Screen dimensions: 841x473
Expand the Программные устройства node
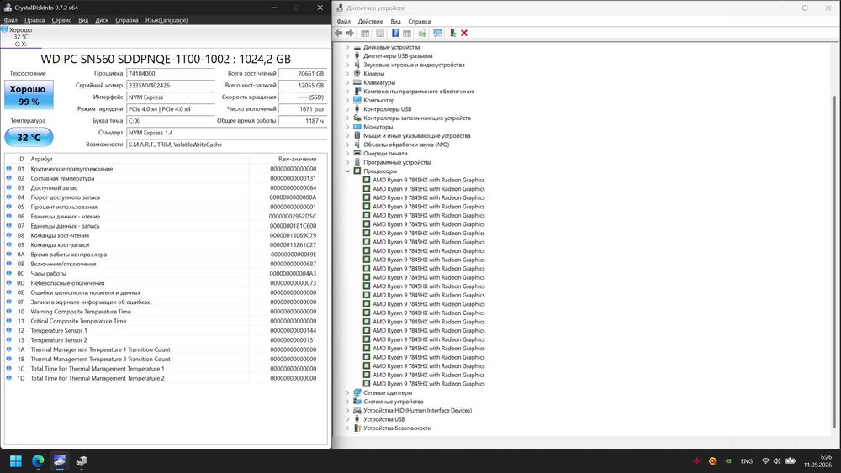(x=347, y=162)
